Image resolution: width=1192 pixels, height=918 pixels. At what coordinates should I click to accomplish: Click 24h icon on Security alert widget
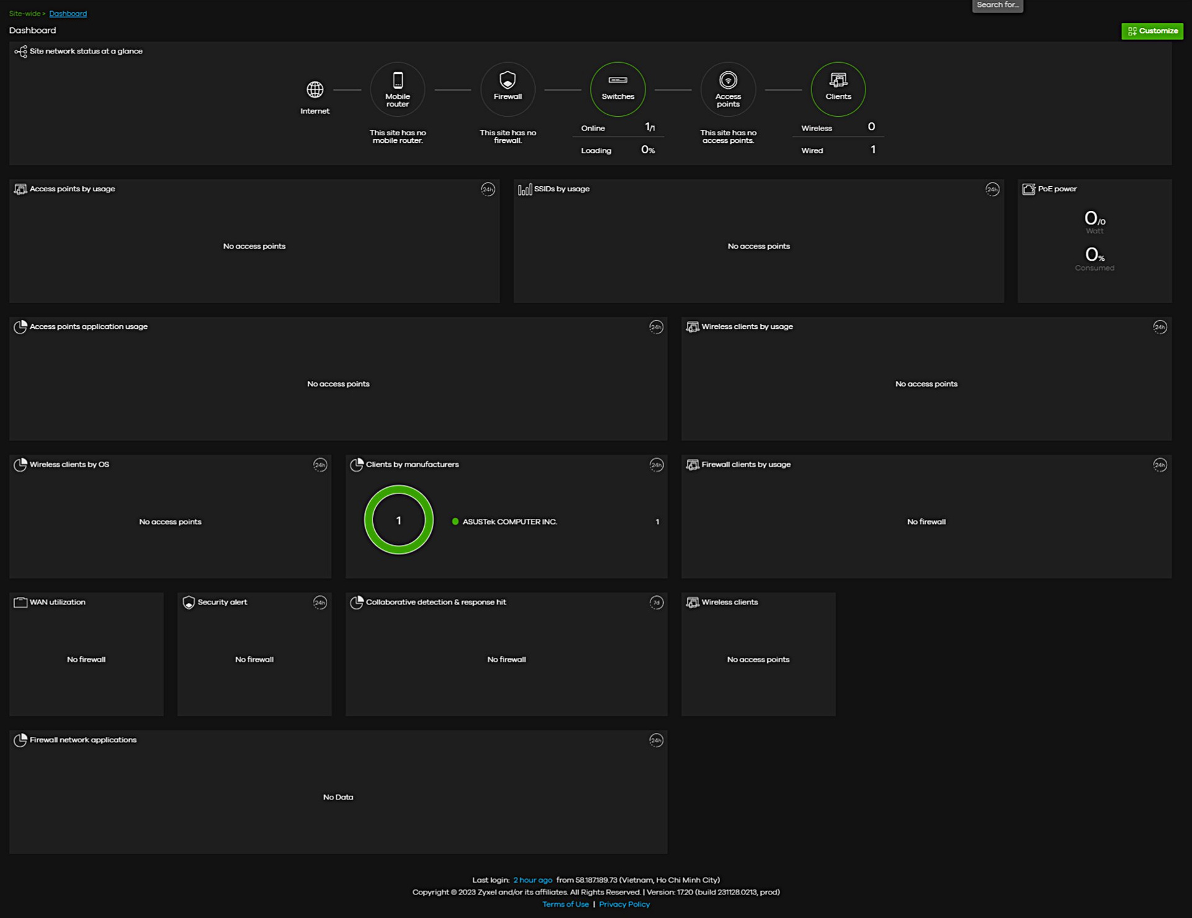(320, 603)
